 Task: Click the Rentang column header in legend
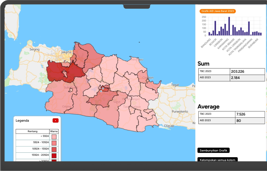(x=32, y=131)
